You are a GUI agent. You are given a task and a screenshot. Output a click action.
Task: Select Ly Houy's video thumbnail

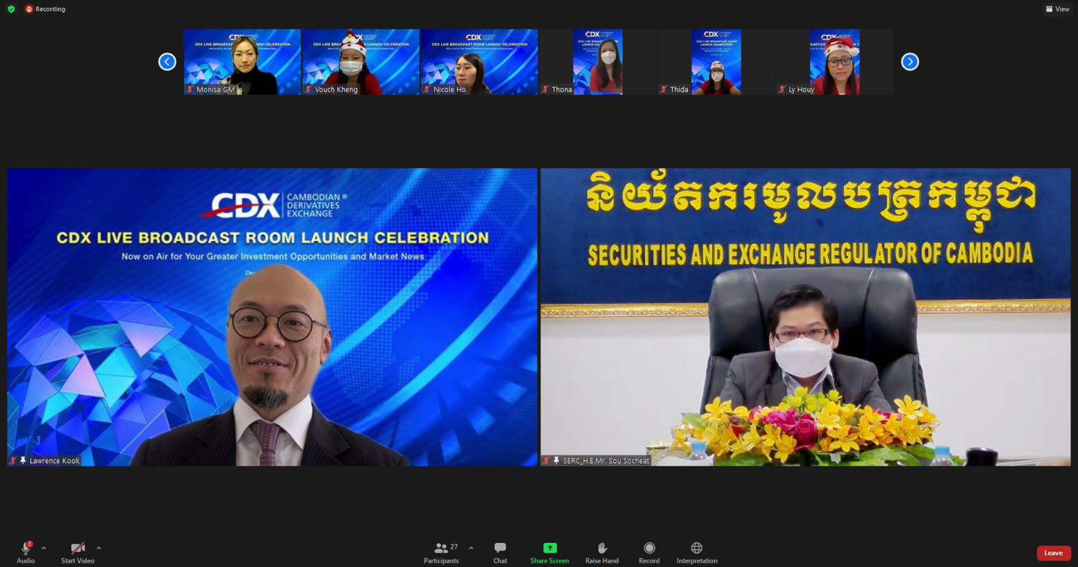coord(835,62)
